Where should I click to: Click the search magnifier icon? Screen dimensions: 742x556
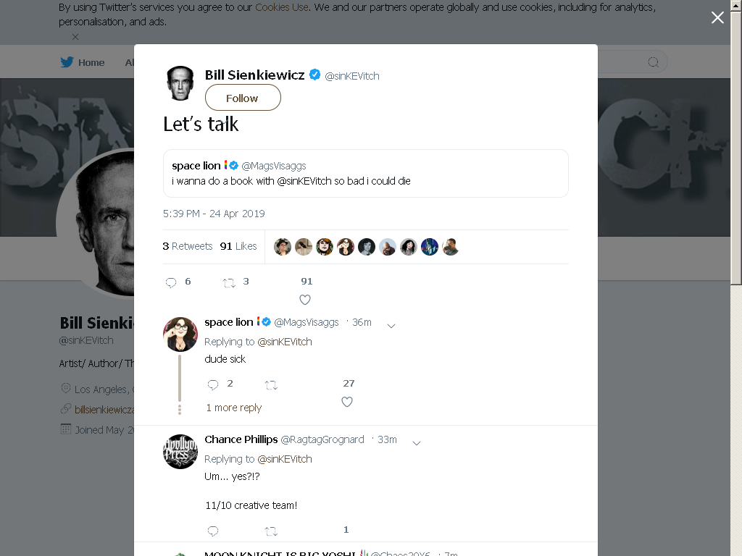click(x=653, y=62)
